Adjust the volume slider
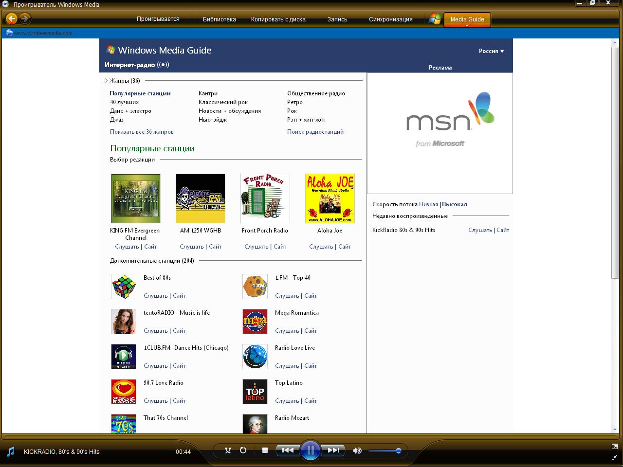The height and width of the screenshot is (467, 623). 385,451
